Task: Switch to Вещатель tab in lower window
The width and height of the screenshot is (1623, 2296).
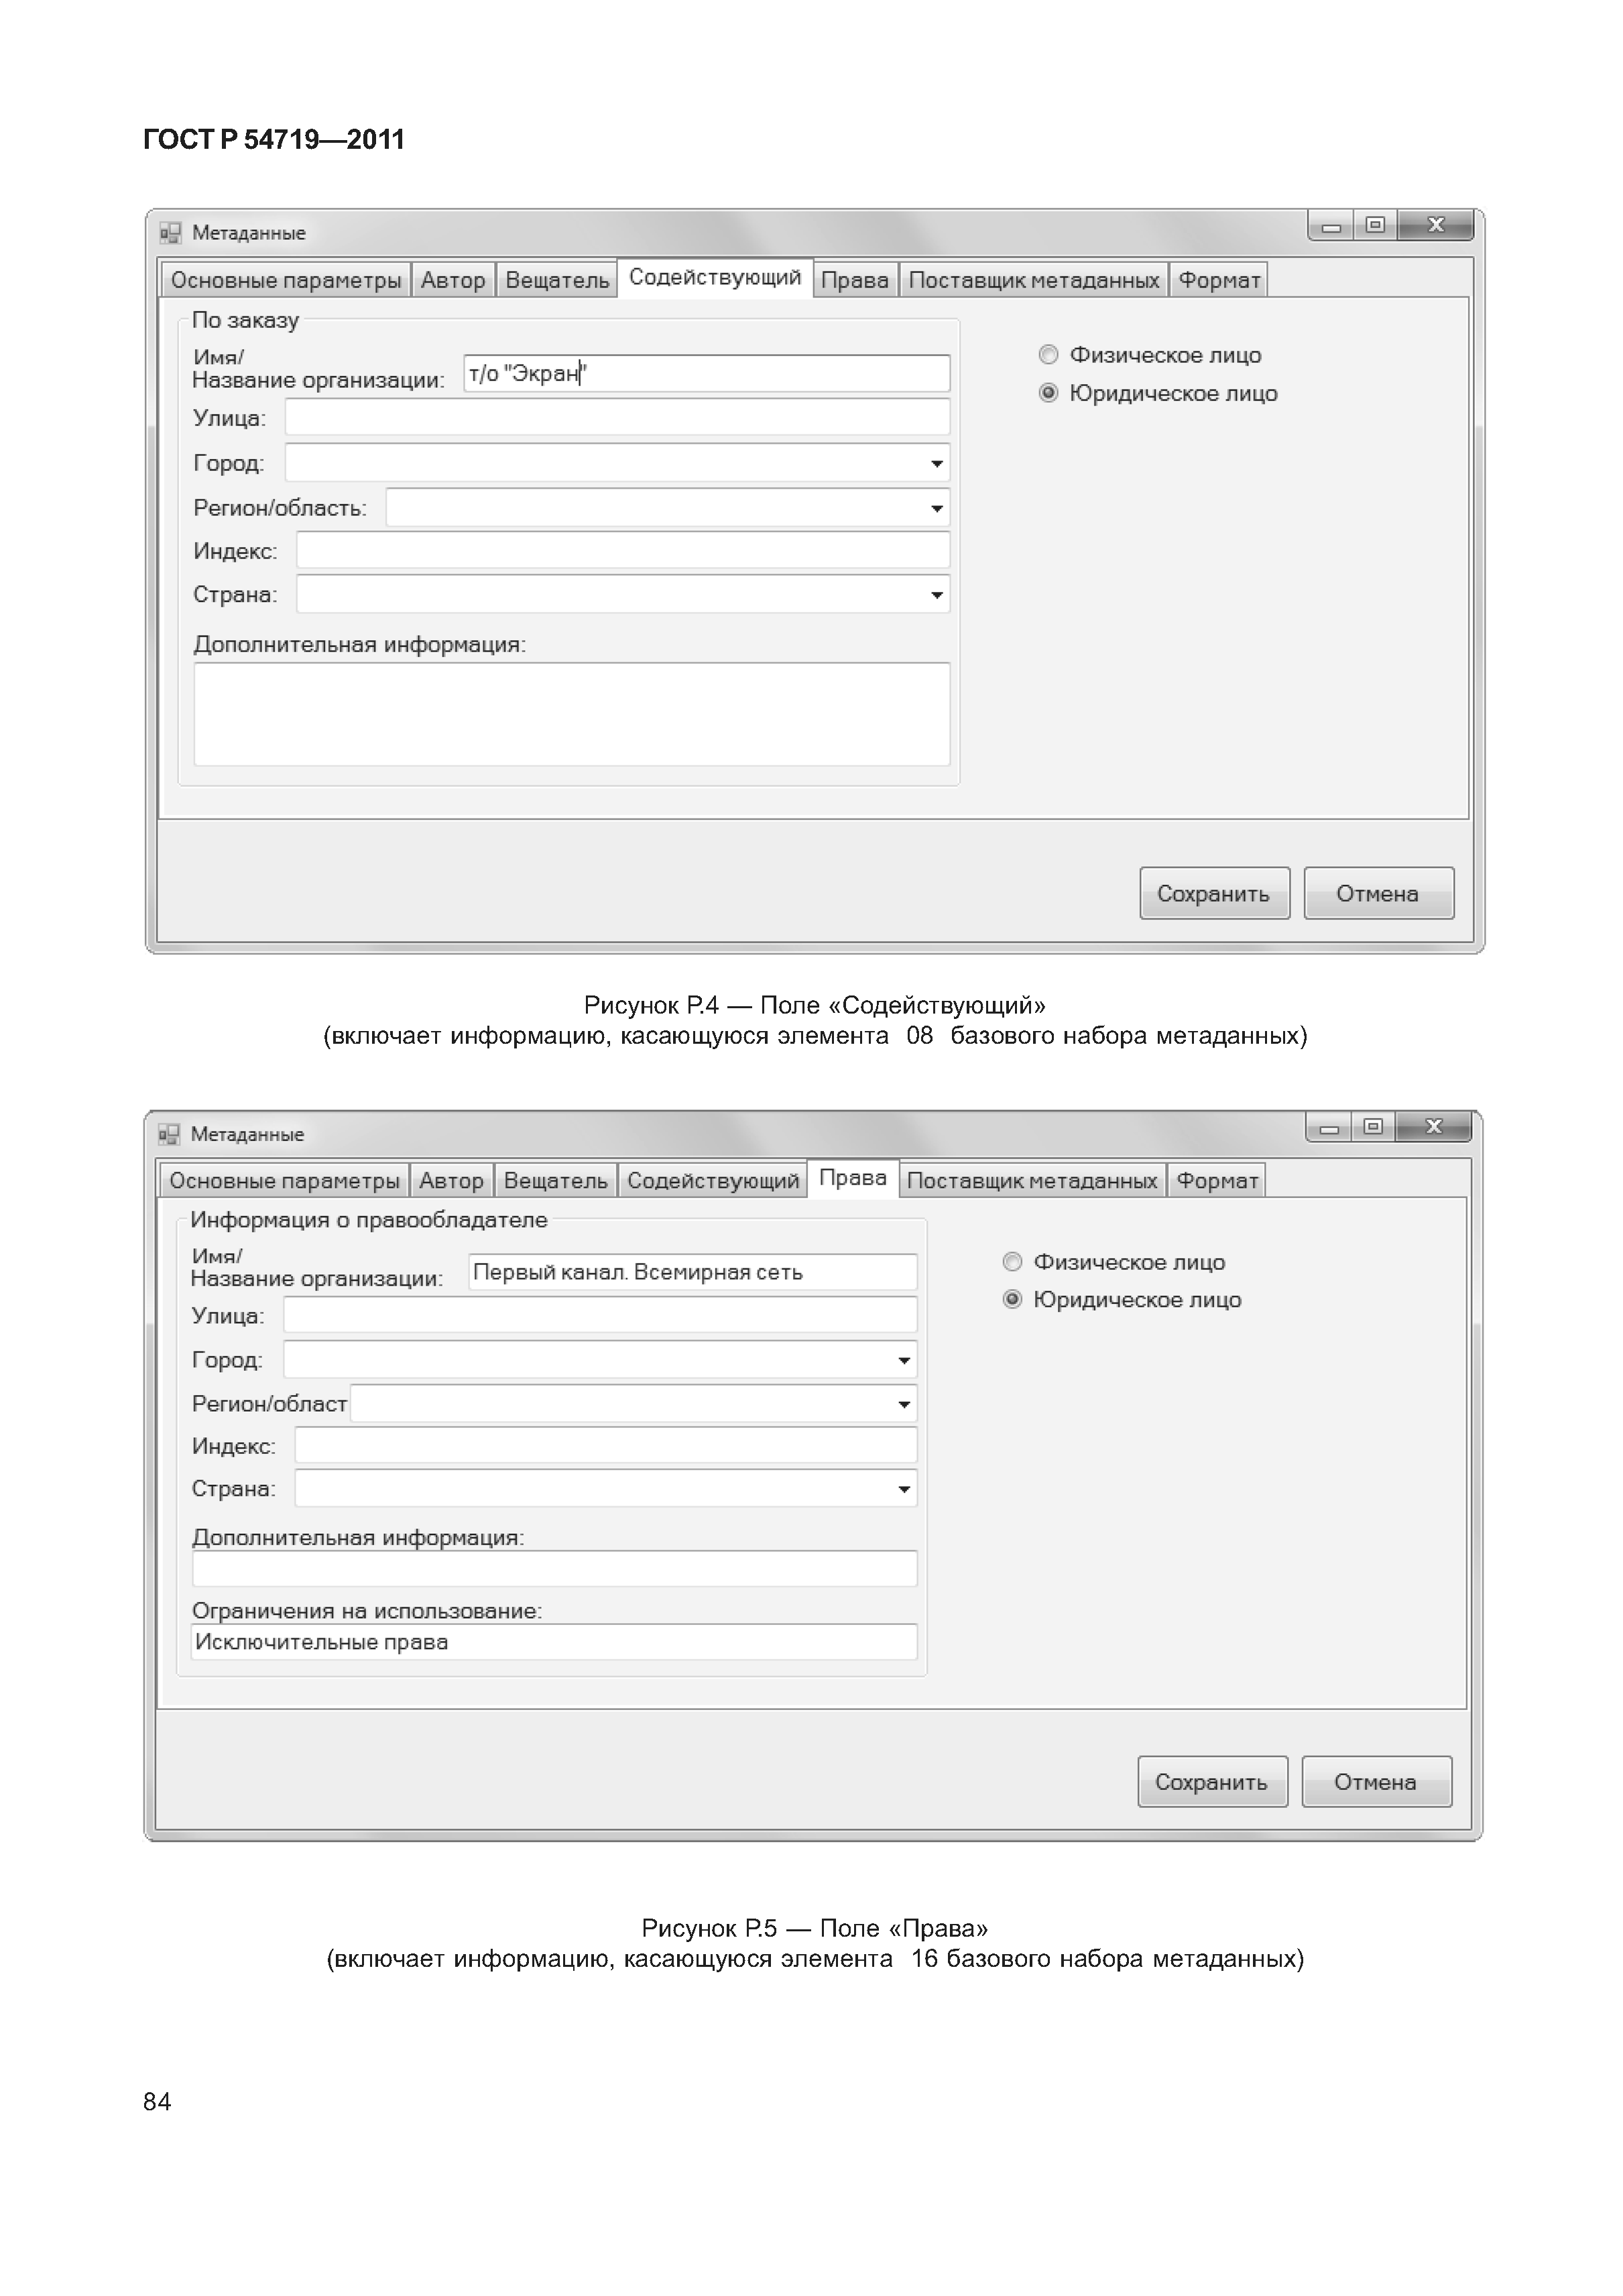Action: 555,1181
